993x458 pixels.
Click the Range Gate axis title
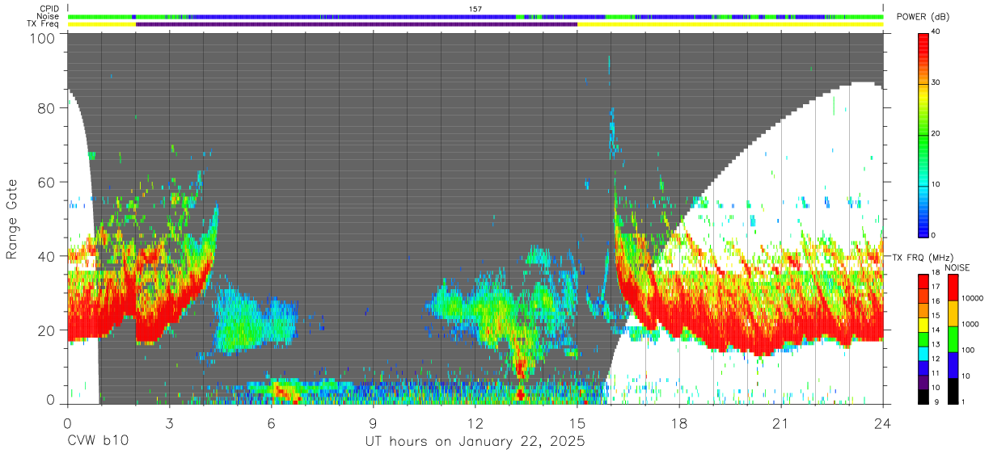coord(12,220)
